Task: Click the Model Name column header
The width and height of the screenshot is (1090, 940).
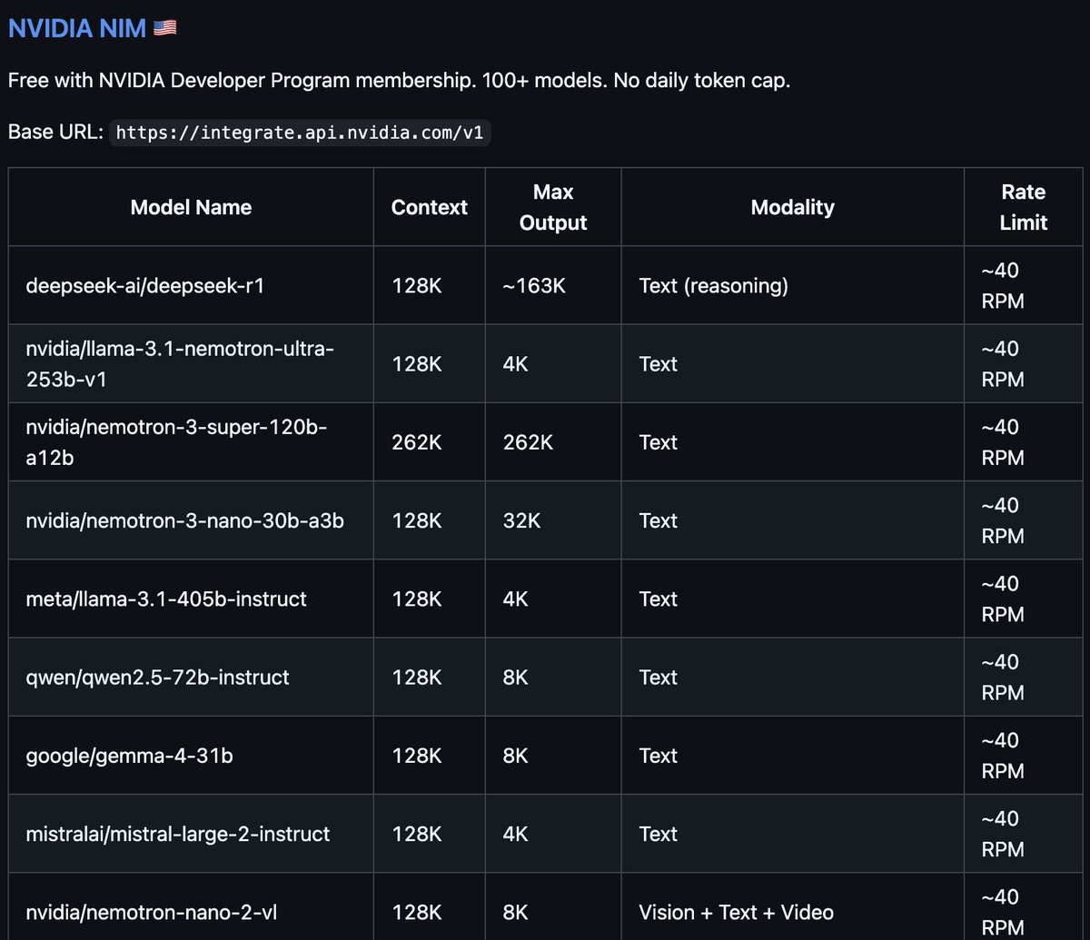Action: pos(191,207)
